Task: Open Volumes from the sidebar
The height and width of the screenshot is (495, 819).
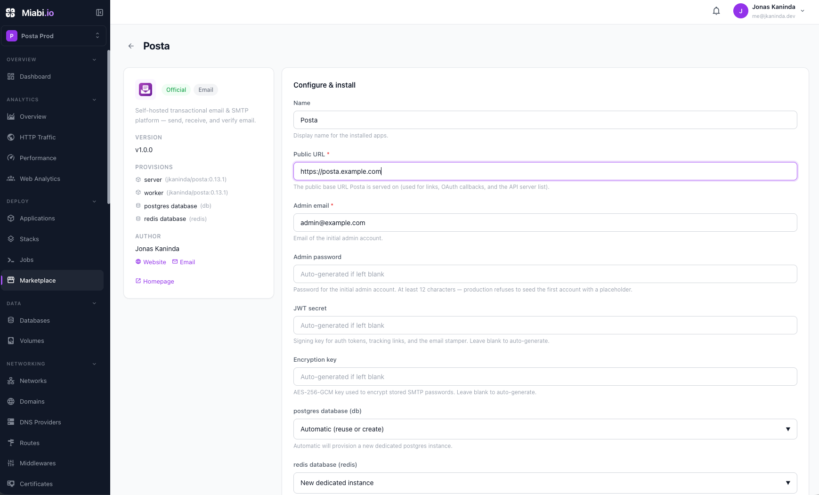Action: tap(52, 341)
